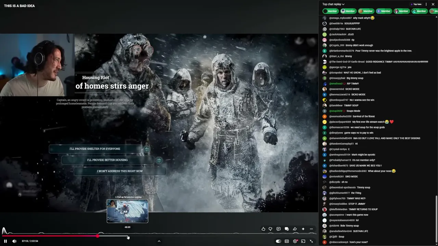The width and height of the screenshot is (438, 246).
Task: Select the fifth Member chip in chat ticker
Action: 401,11
